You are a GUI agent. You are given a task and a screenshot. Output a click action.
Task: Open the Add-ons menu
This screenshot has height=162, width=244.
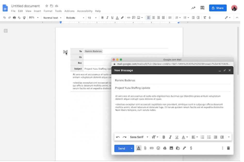point(69,11)
